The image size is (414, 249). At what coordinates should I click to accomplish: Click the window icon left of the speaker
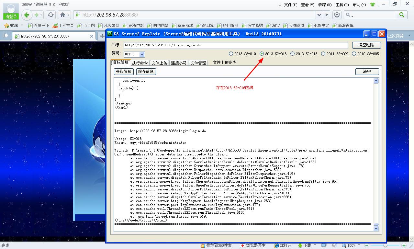pos(324,245)
